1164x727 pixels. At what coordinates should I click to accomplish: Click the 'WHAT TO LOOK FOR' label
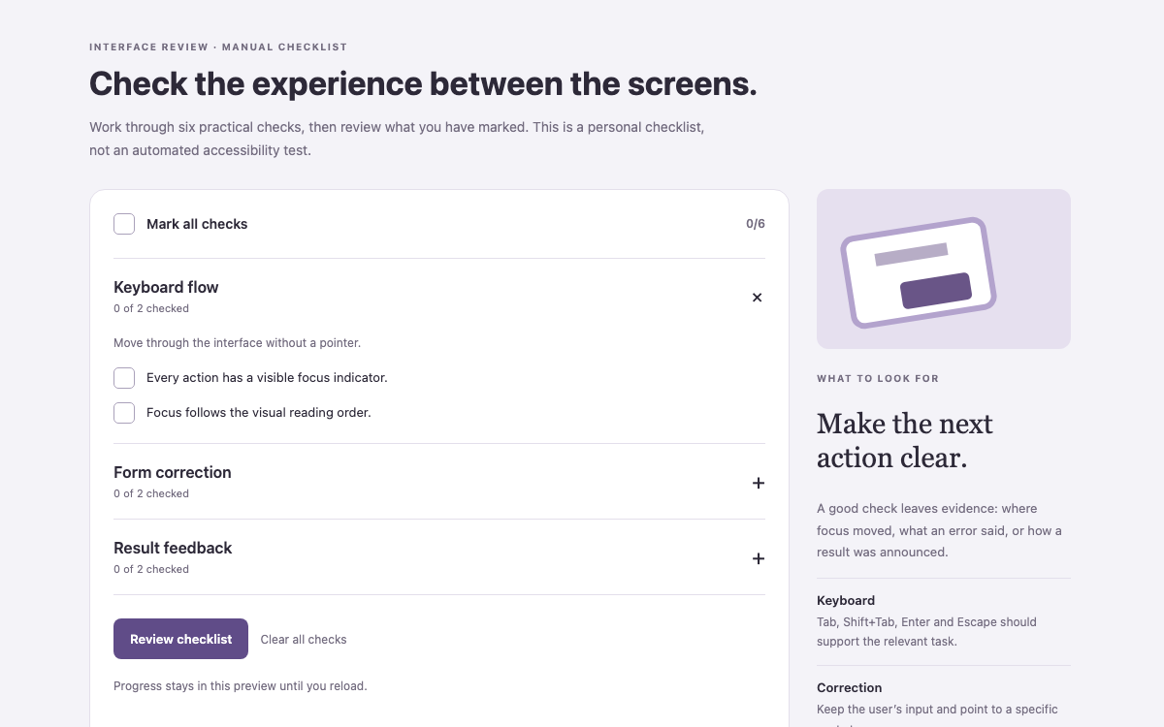pos(878,378)
